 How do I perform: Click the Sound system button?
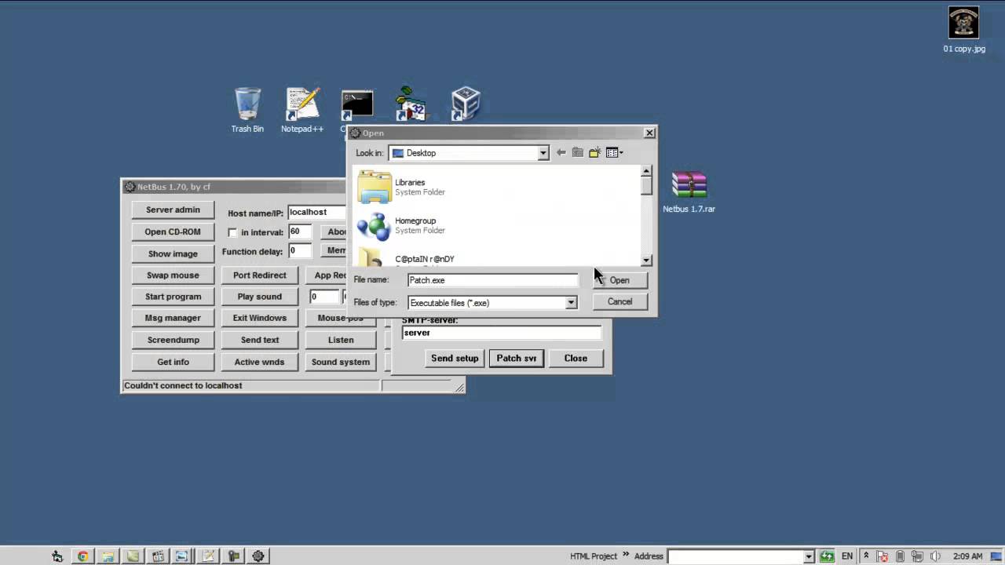coord(341,362)
